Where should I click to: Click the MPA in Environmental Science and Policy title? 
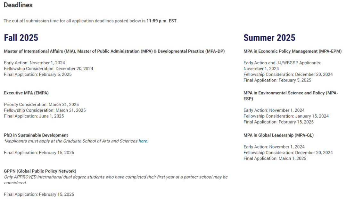click(291, 96)
